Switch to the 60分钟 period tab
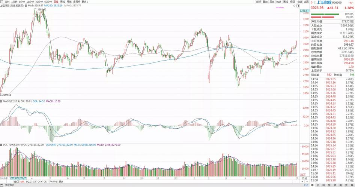The height and width of the screenshot is (187, 355). pos(48,2)
